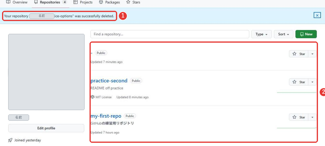
Task: Click the Updated 8 minutes ago text
Action: pos(132,97)
